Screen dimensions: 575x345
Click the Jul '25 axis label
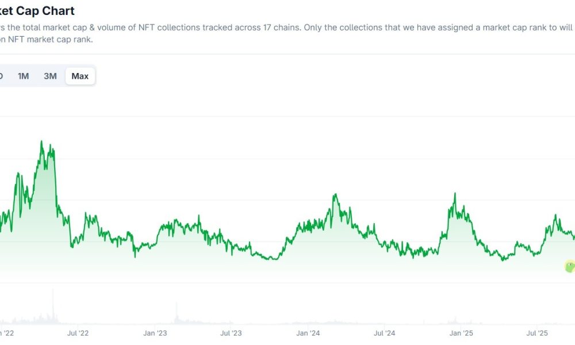(539, 332)
